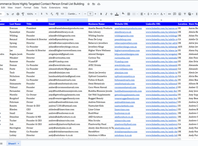198x146 pixels.
Task: Select column F header
Action: [x=130, y=20]
